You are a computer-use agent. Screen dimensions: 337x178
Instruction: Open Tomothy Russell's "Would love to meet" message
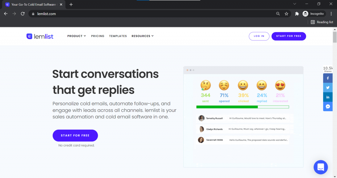257,118
